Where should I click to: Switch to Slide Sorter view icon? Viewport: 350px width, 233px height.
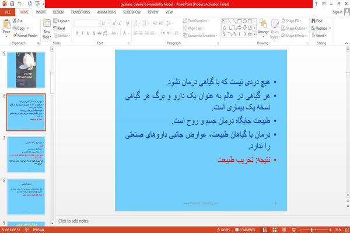[274, 230]
